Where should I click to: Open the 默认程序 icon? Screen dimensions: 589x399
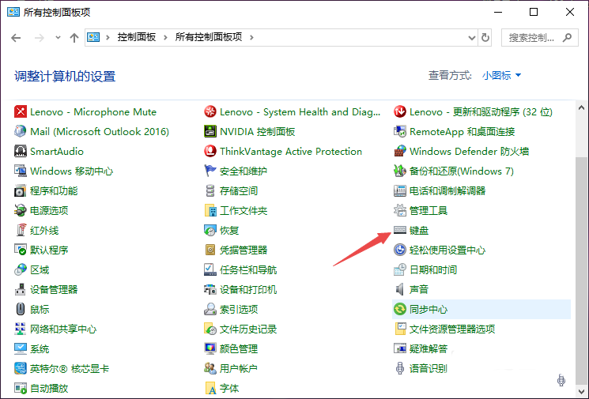21,250
